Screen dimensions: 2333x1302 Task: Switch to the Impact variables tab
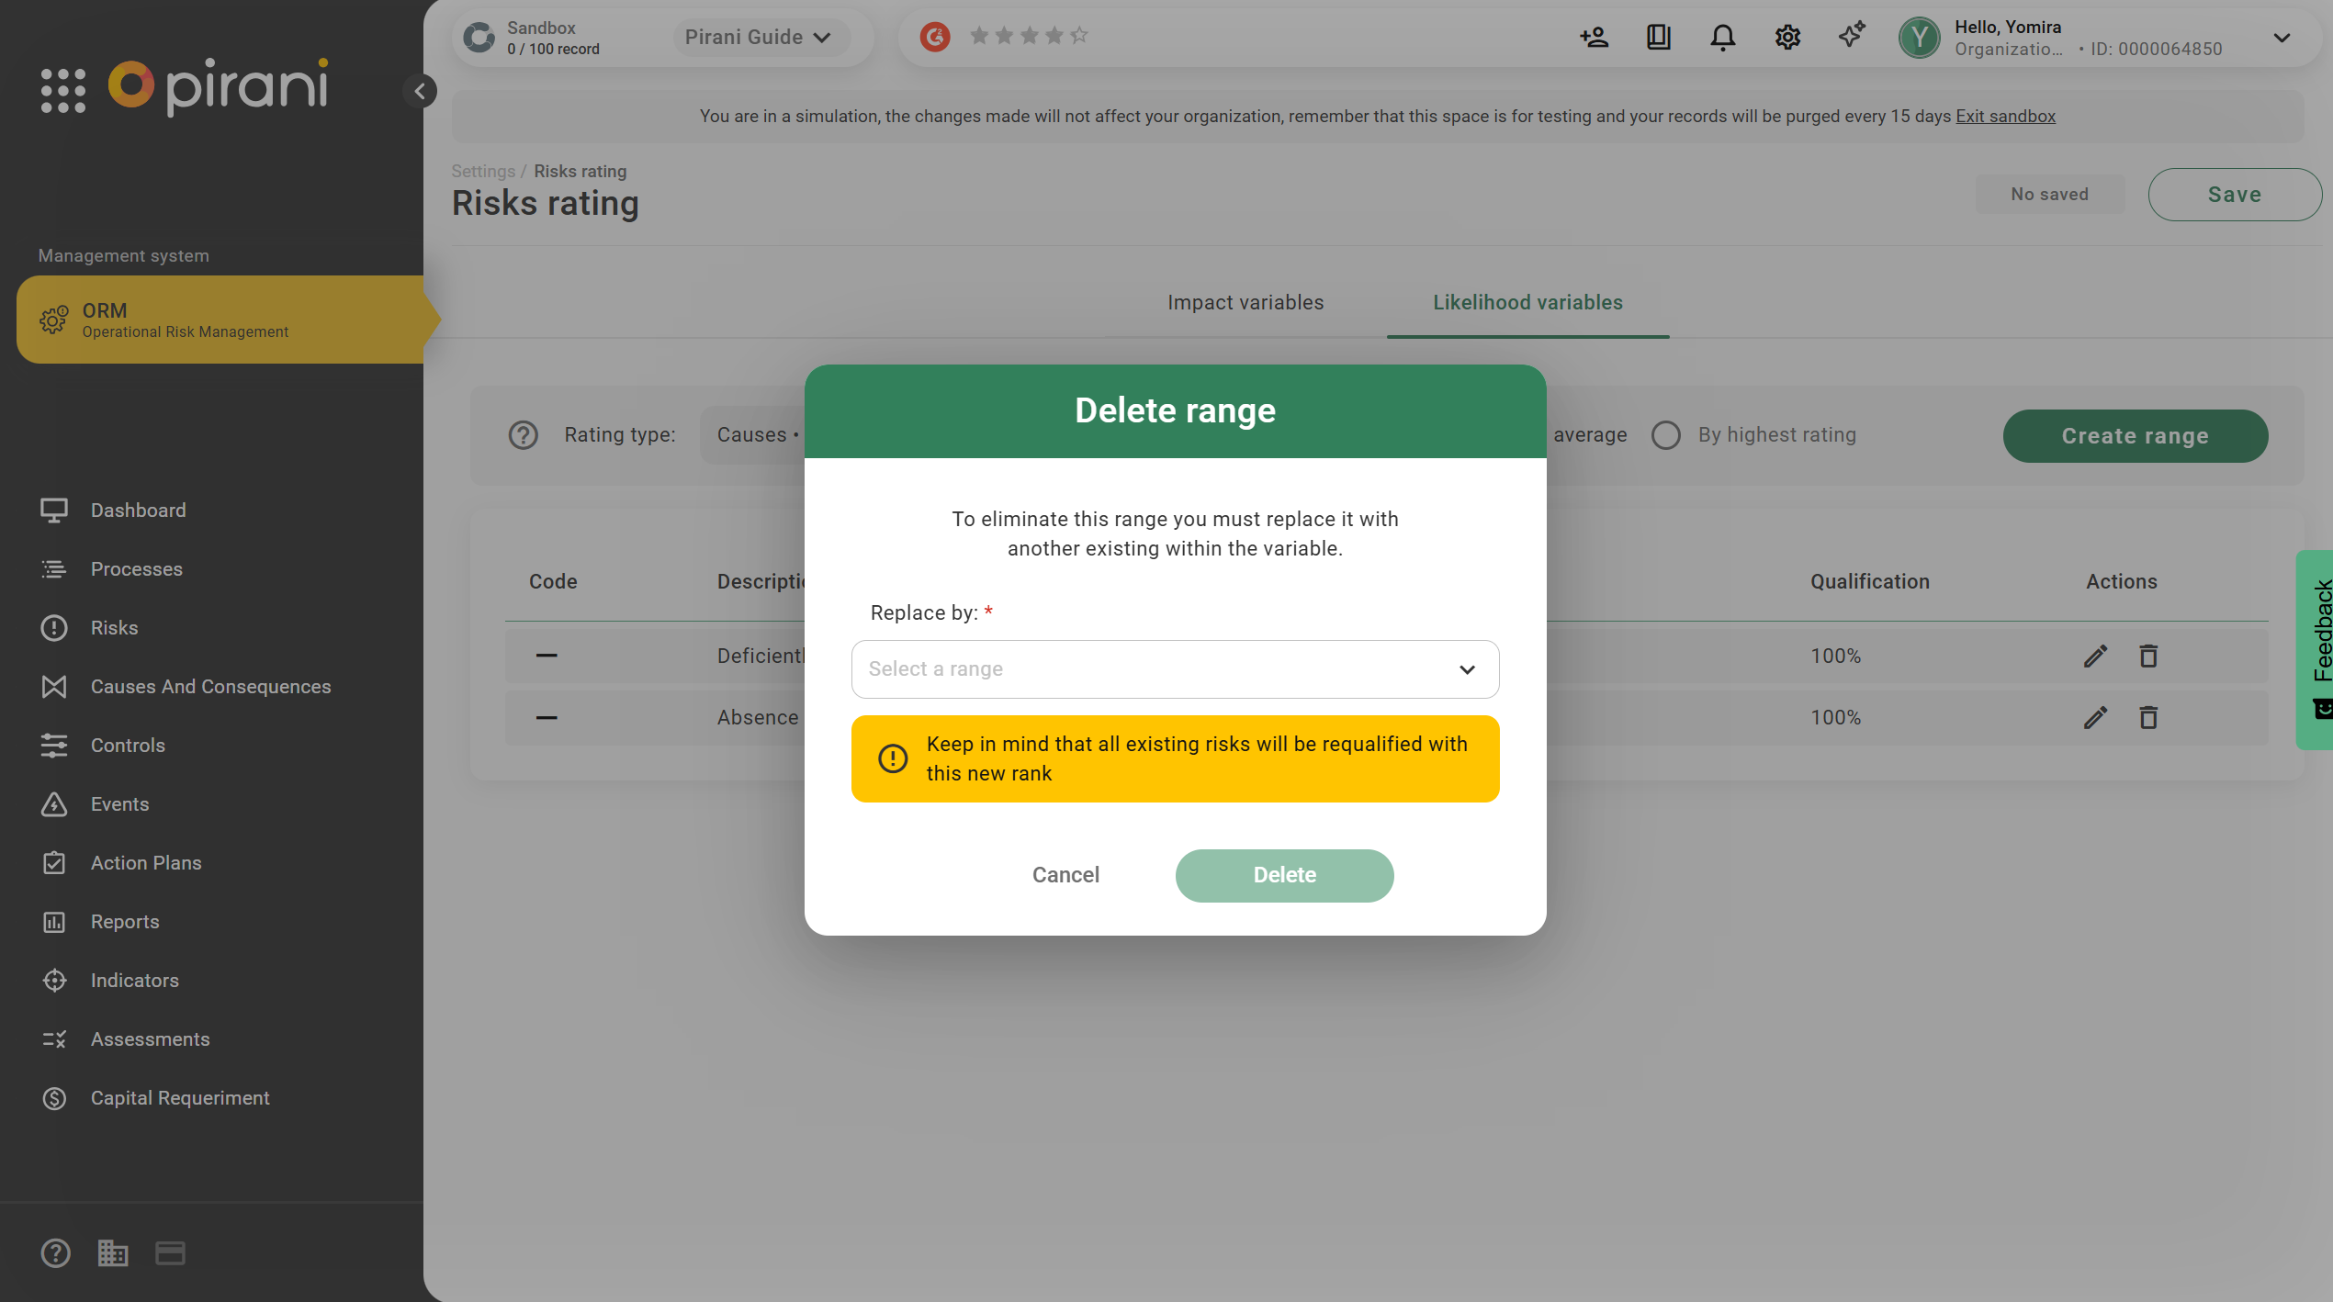pos(1245,302)
